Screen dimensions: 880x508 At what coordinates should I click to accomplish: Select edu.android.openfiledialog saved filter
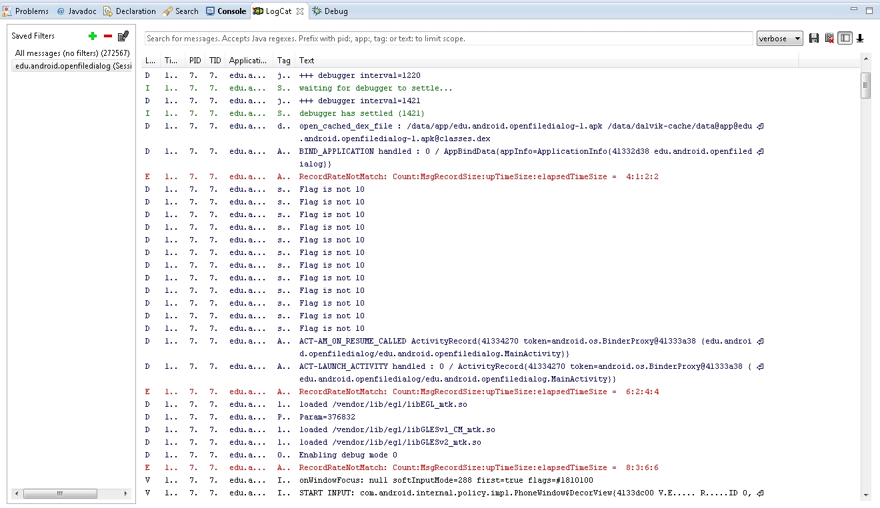pos(73,66)
